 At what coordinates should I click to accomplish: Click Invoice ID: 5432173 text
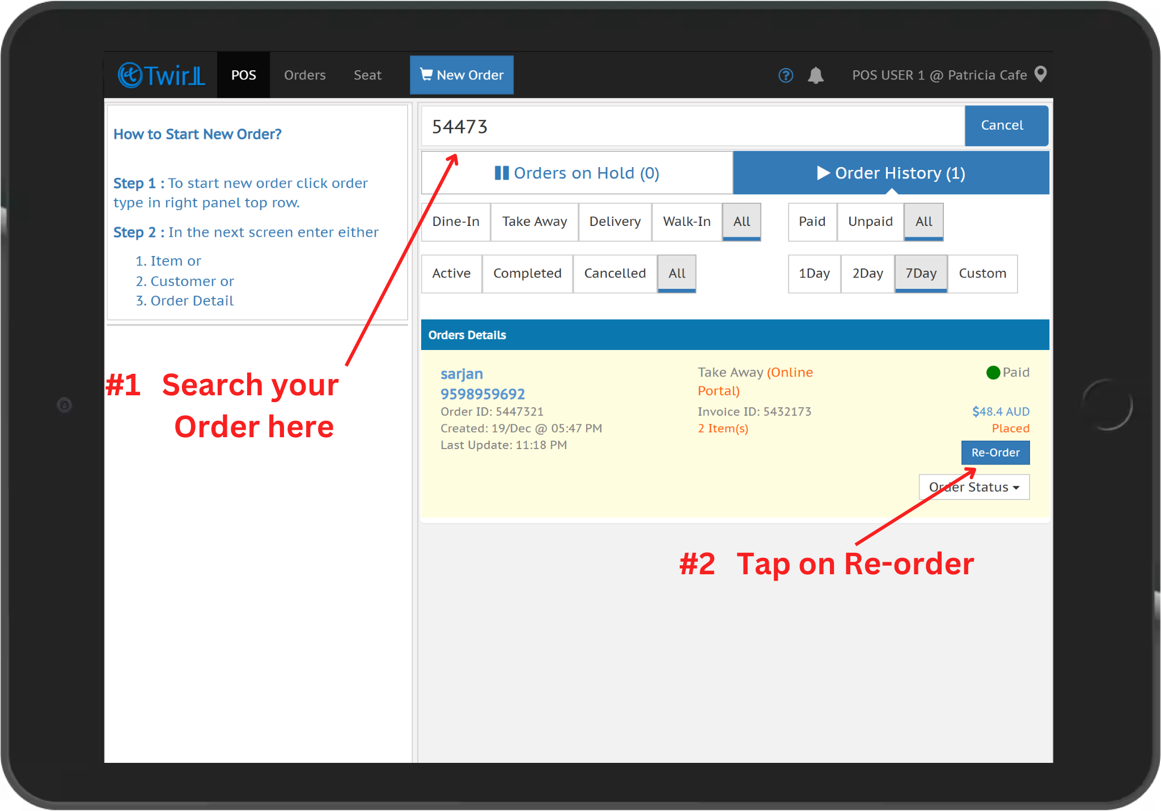[755, 412]
